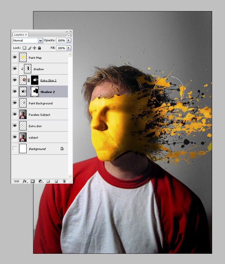The height and width of the screenshot is (264, 225).
Task: Create new adjustment layer icon
Action: pos(40,181)
